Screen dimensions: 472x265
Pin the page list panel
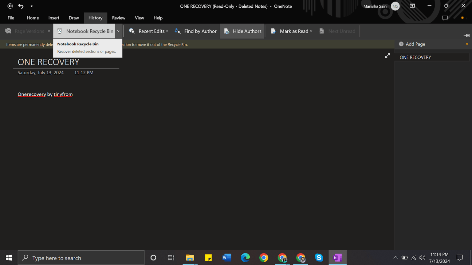coord(467,35)
